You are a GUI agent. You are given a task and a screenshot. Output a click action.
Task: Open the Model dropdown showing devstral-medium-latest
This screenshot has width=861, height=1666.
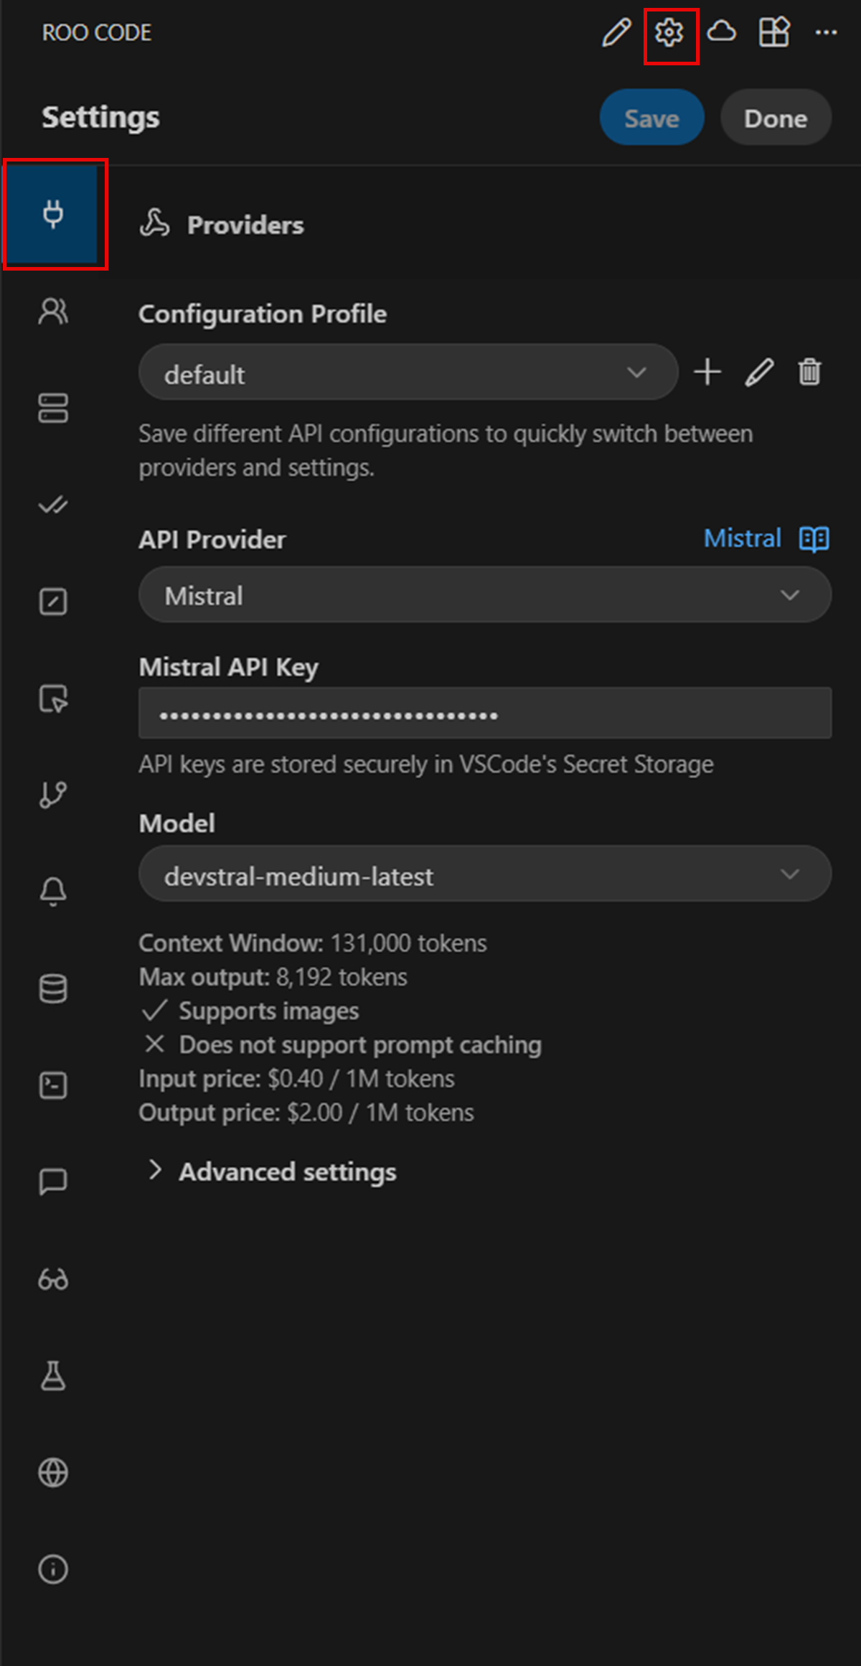click(x=485, y=874)
